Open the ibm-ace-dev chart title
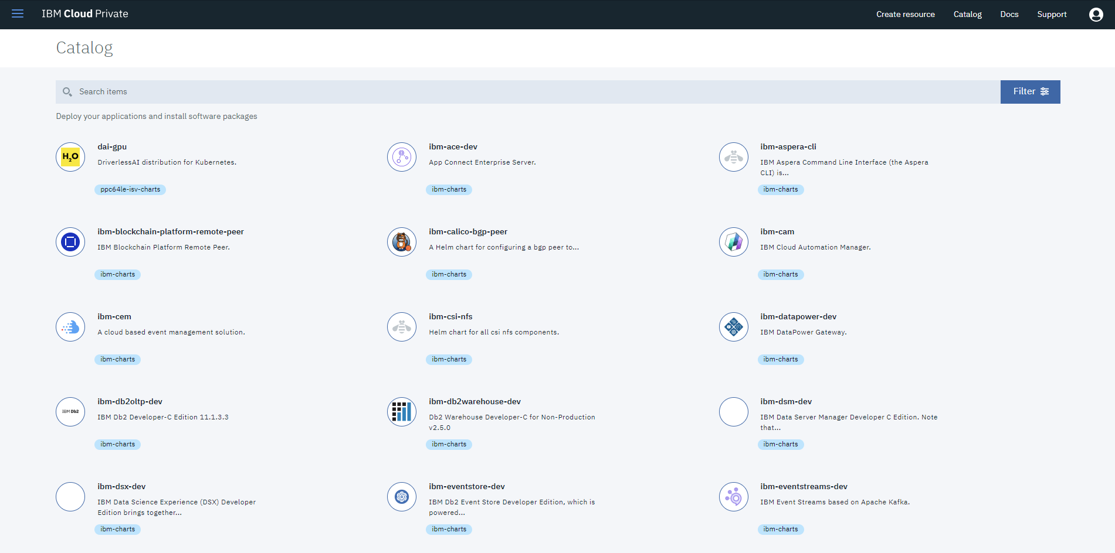The image size is (1115, 553). pos(453,147)
